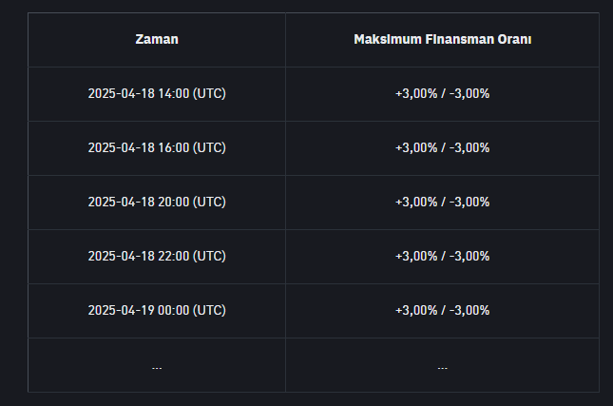
Task: Click the +3,00% value for 20:00 row
Action: [416, 202]
